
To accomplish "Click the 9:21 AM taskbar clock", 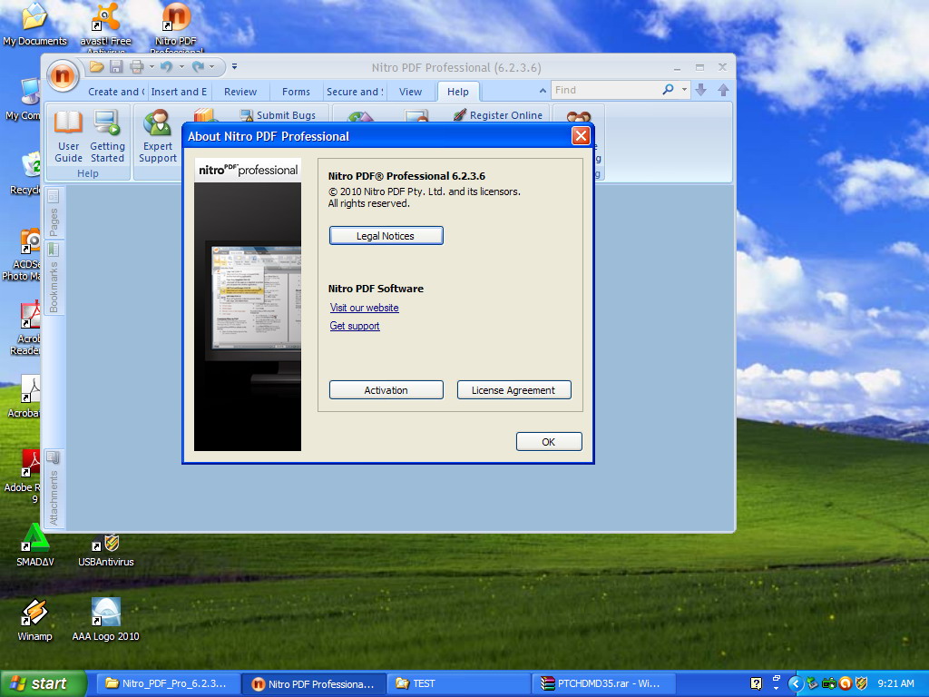I will (x=895, y=683).
